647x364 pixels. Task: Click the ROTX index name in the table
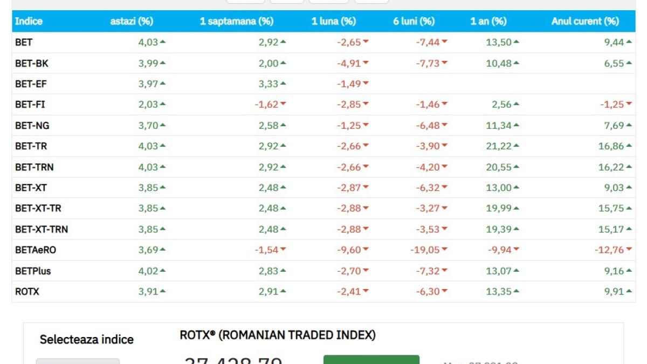27,292
